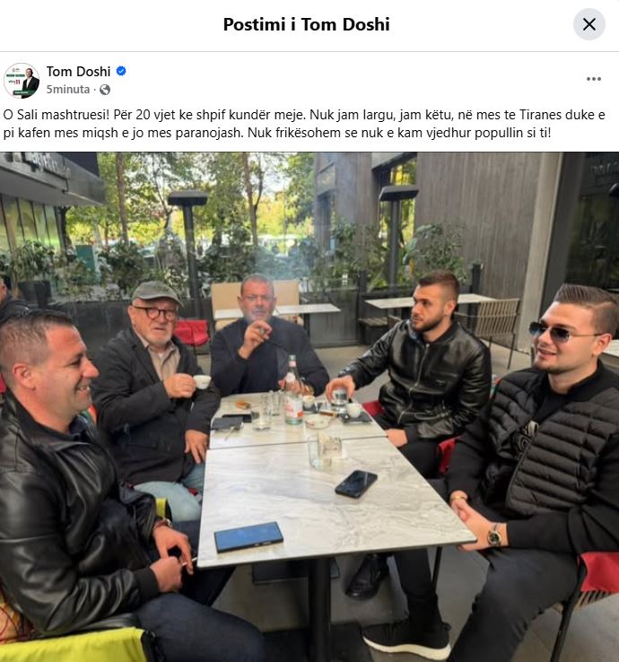Open the three-dot post options menu
Viewport: 619px width, 662px height.
[593, 79]
